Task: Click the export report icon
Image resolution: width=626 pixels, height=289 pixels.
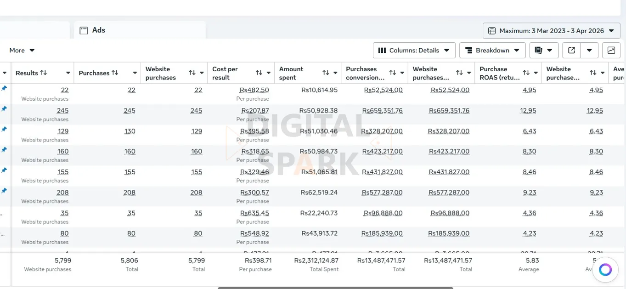Action: coord(571,50)
